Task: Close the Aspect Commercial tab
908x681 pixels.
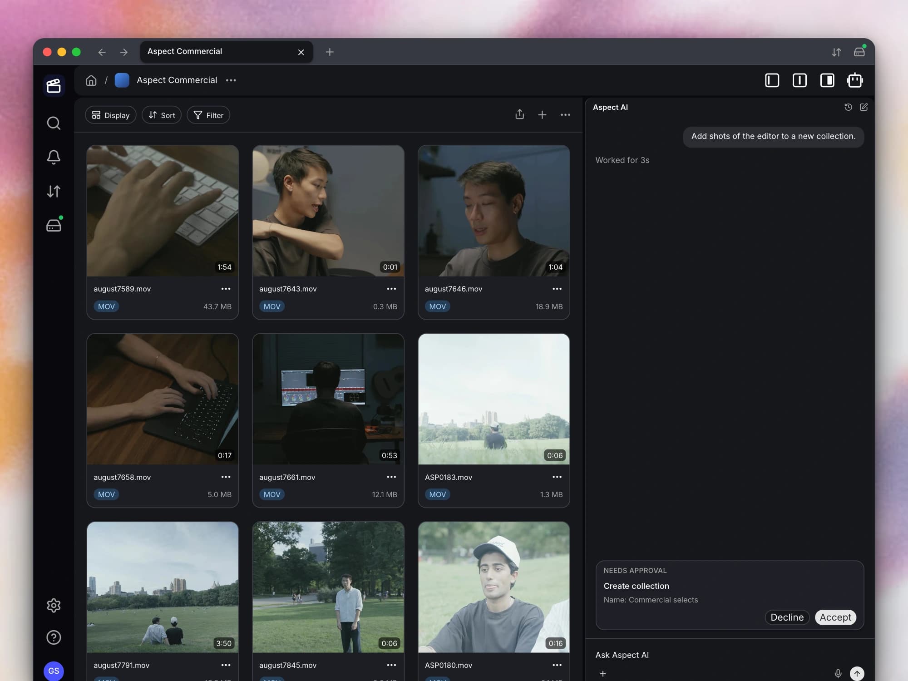Action: coord(301,52)
